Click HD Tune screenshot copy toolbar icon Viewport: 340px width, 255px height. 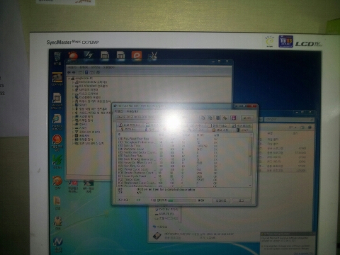pos(210,118)
